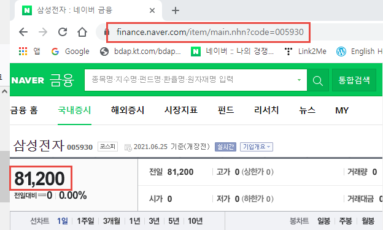Click the magnifier search button
Viewport: 383px width, 230px height.
[x=318, y=80]
